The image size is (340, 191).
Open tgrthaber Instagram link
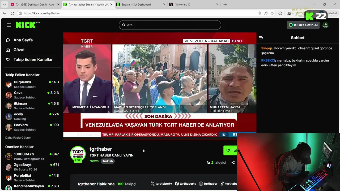tap(208, 184)
